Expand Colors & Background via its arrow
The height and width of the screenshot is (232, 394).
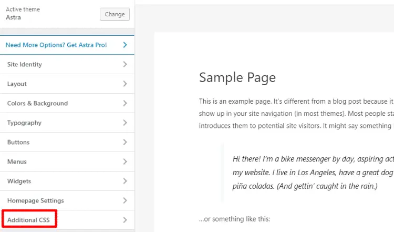pyautogui.click(x=125, y=103)
